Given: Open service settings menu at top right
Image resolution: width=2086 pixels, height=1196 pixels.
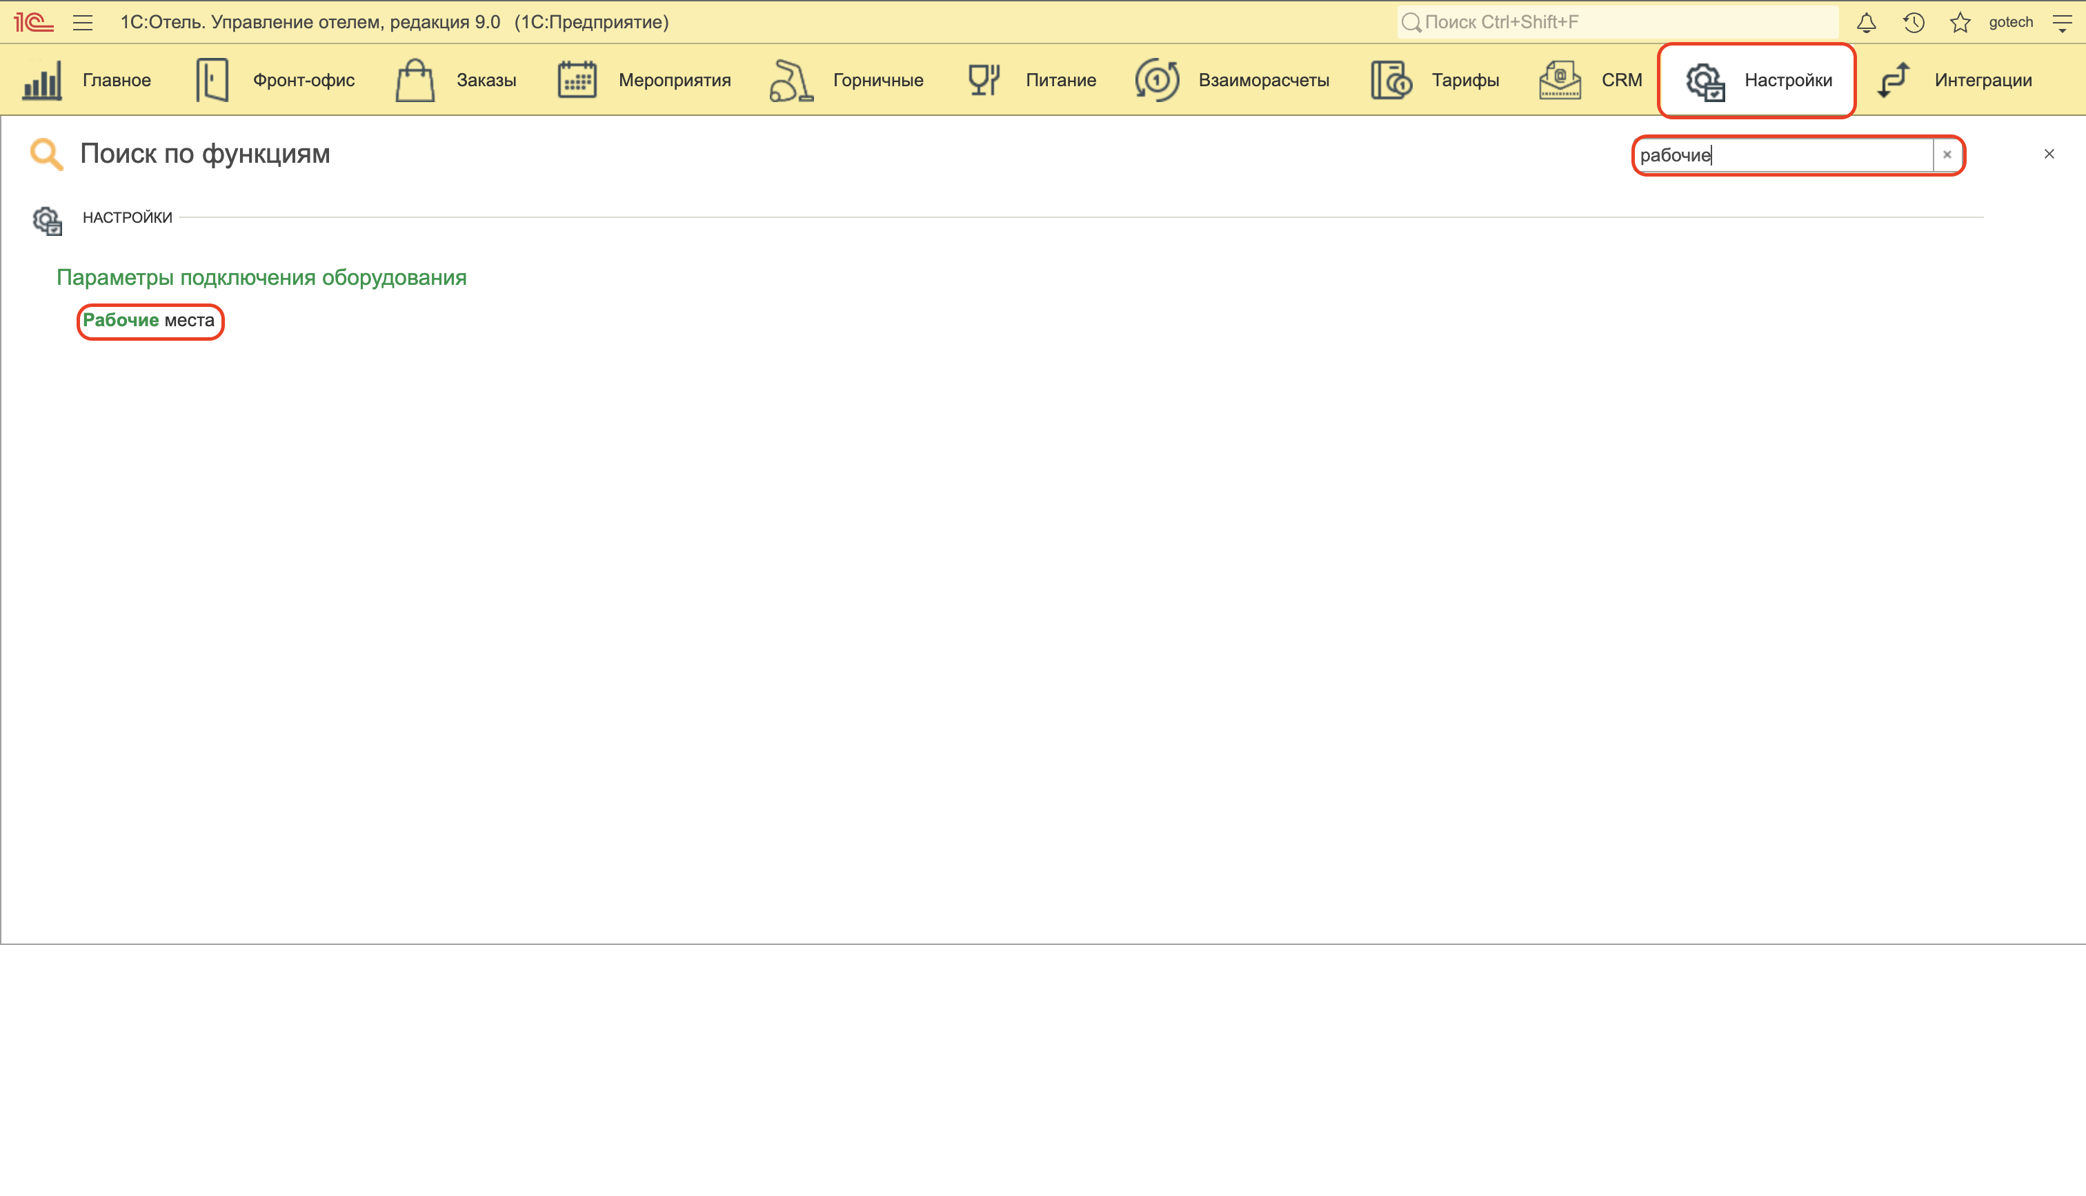Looking at the screenshot, I should point(2062,22).
